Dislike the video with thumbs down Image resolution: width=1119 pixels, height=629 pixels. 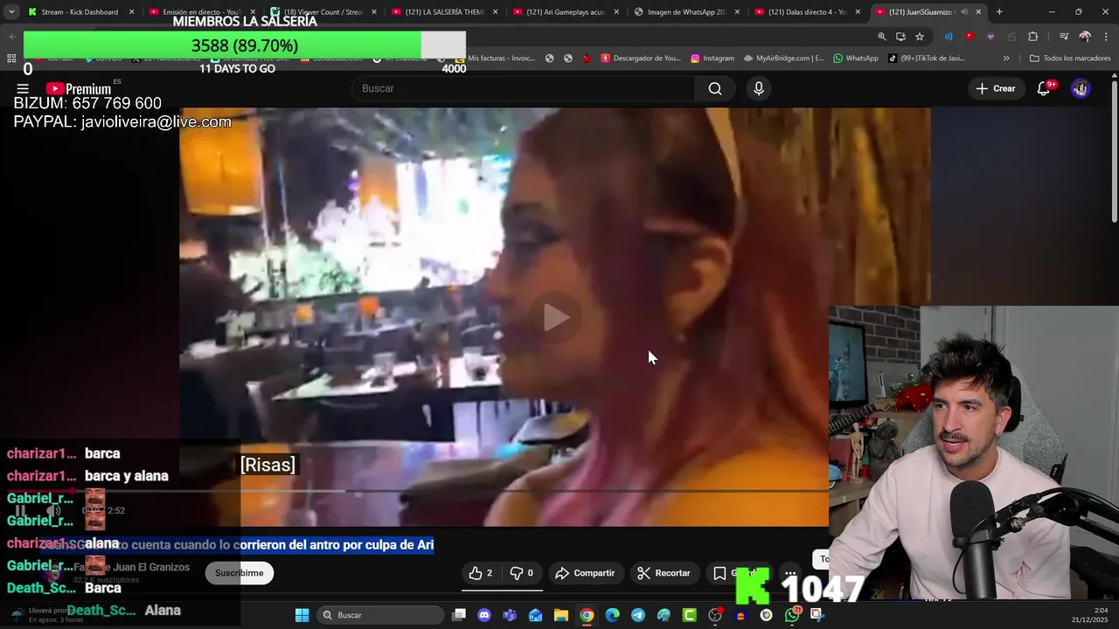click(522, 573)
